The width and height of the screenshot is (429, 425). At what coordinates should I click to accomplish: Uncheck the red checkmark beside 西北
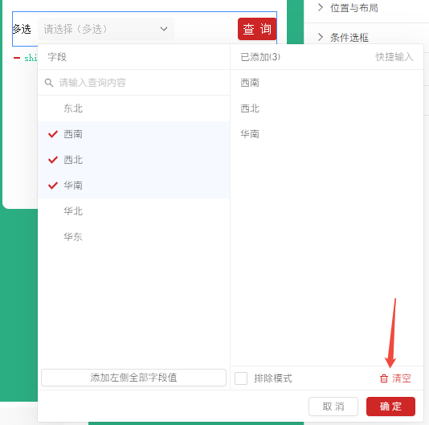point(53,160)
